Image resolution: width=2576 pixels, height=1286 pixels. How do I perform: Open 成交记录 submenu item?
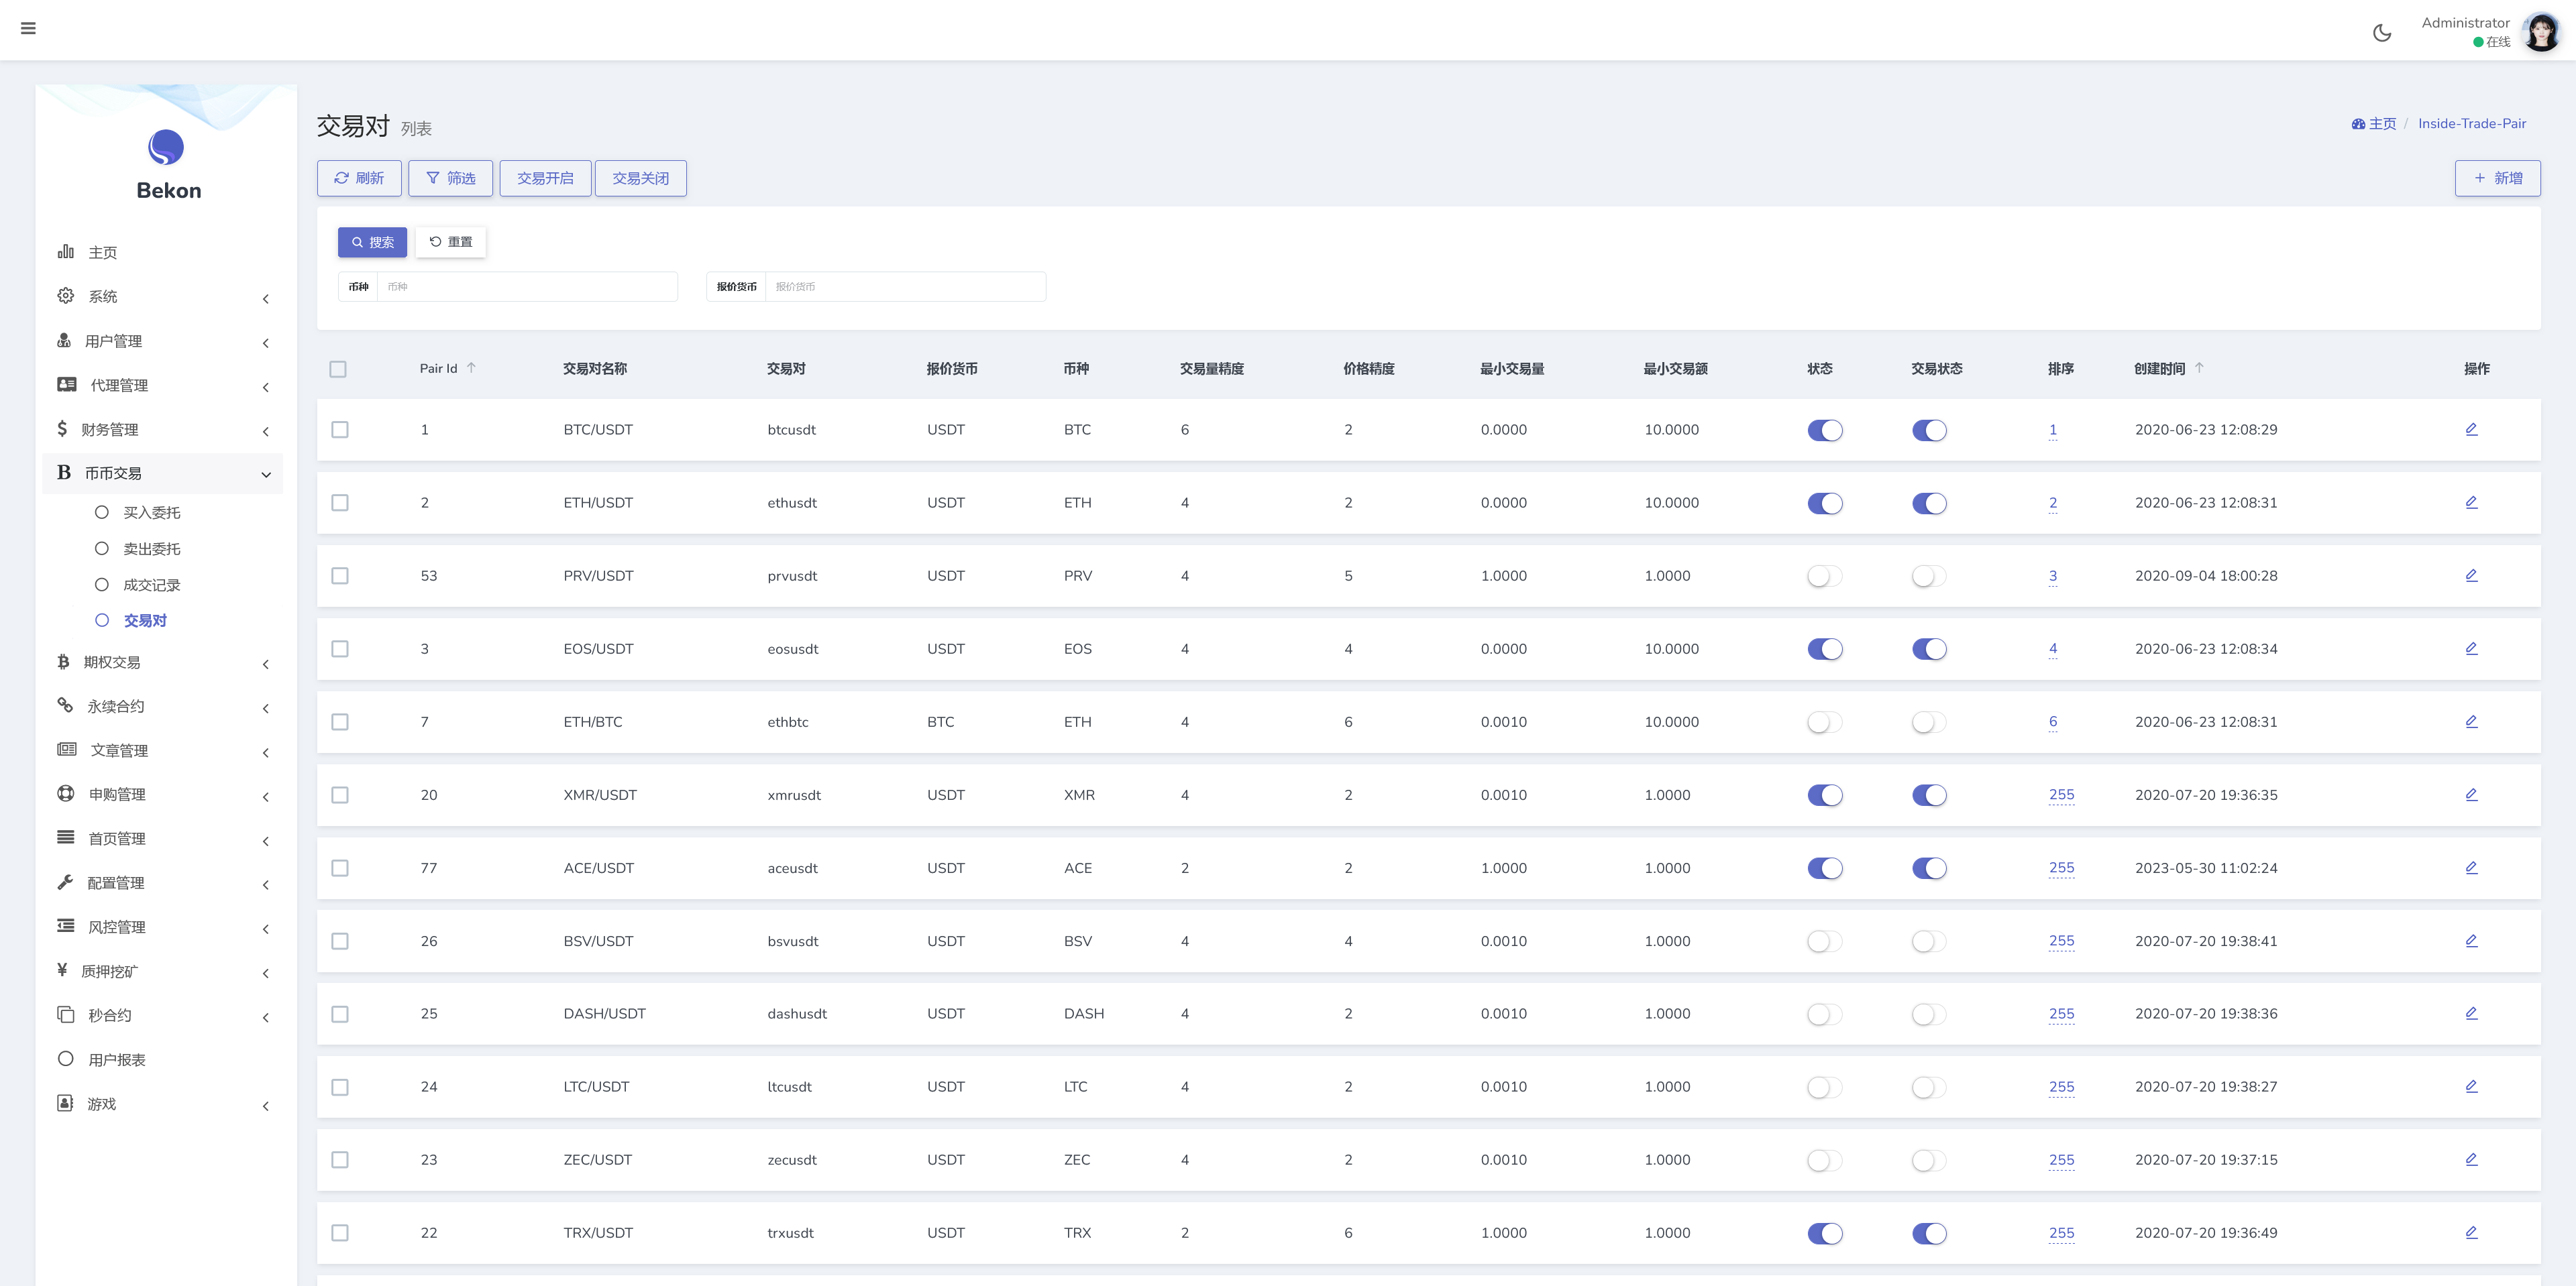(151, 585)
